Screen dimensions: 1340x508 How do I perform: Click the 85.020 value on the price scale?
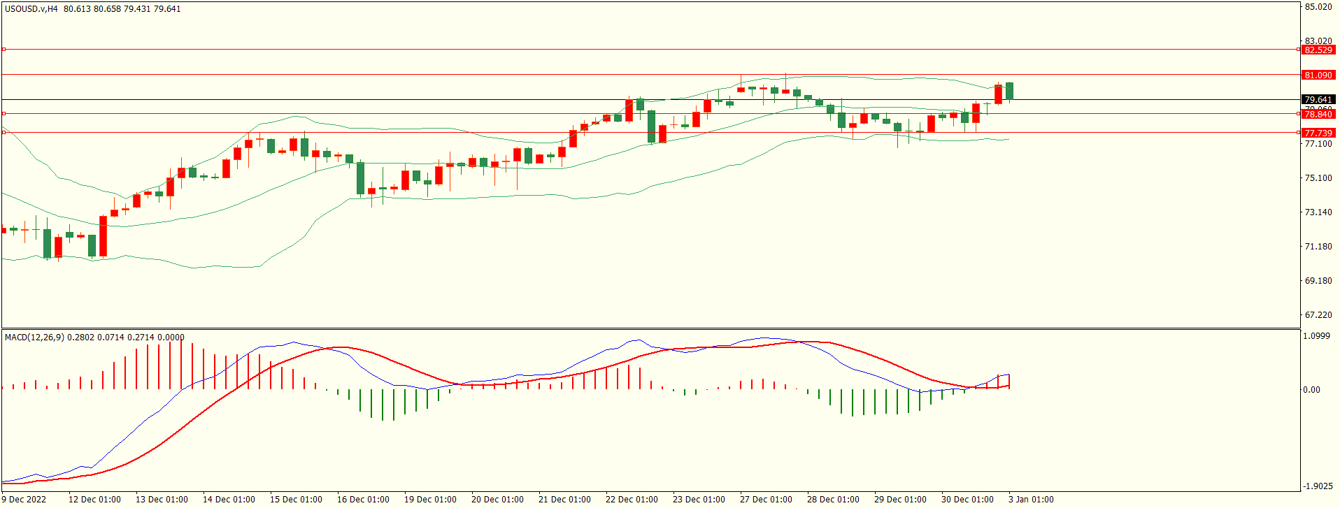[x=1318, y=7]
